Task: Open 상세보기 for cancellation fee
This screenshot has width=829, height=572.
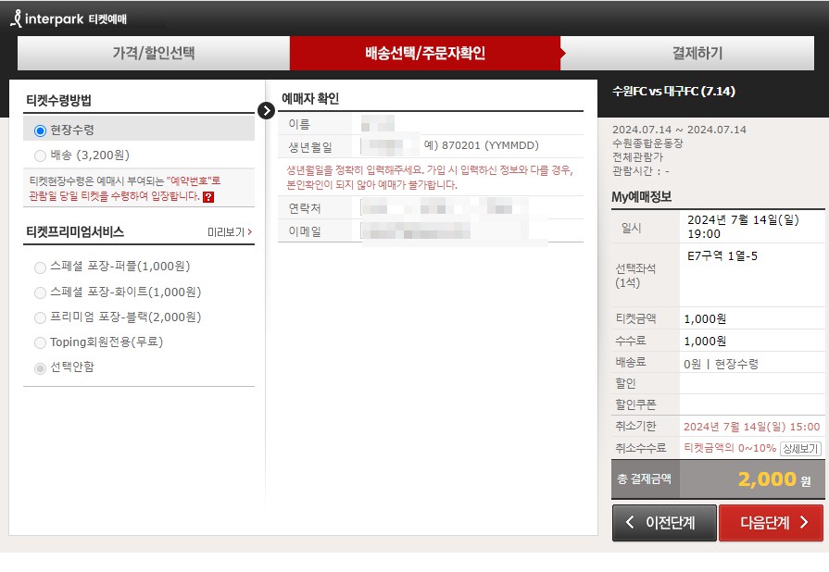Action: [800, 448]
